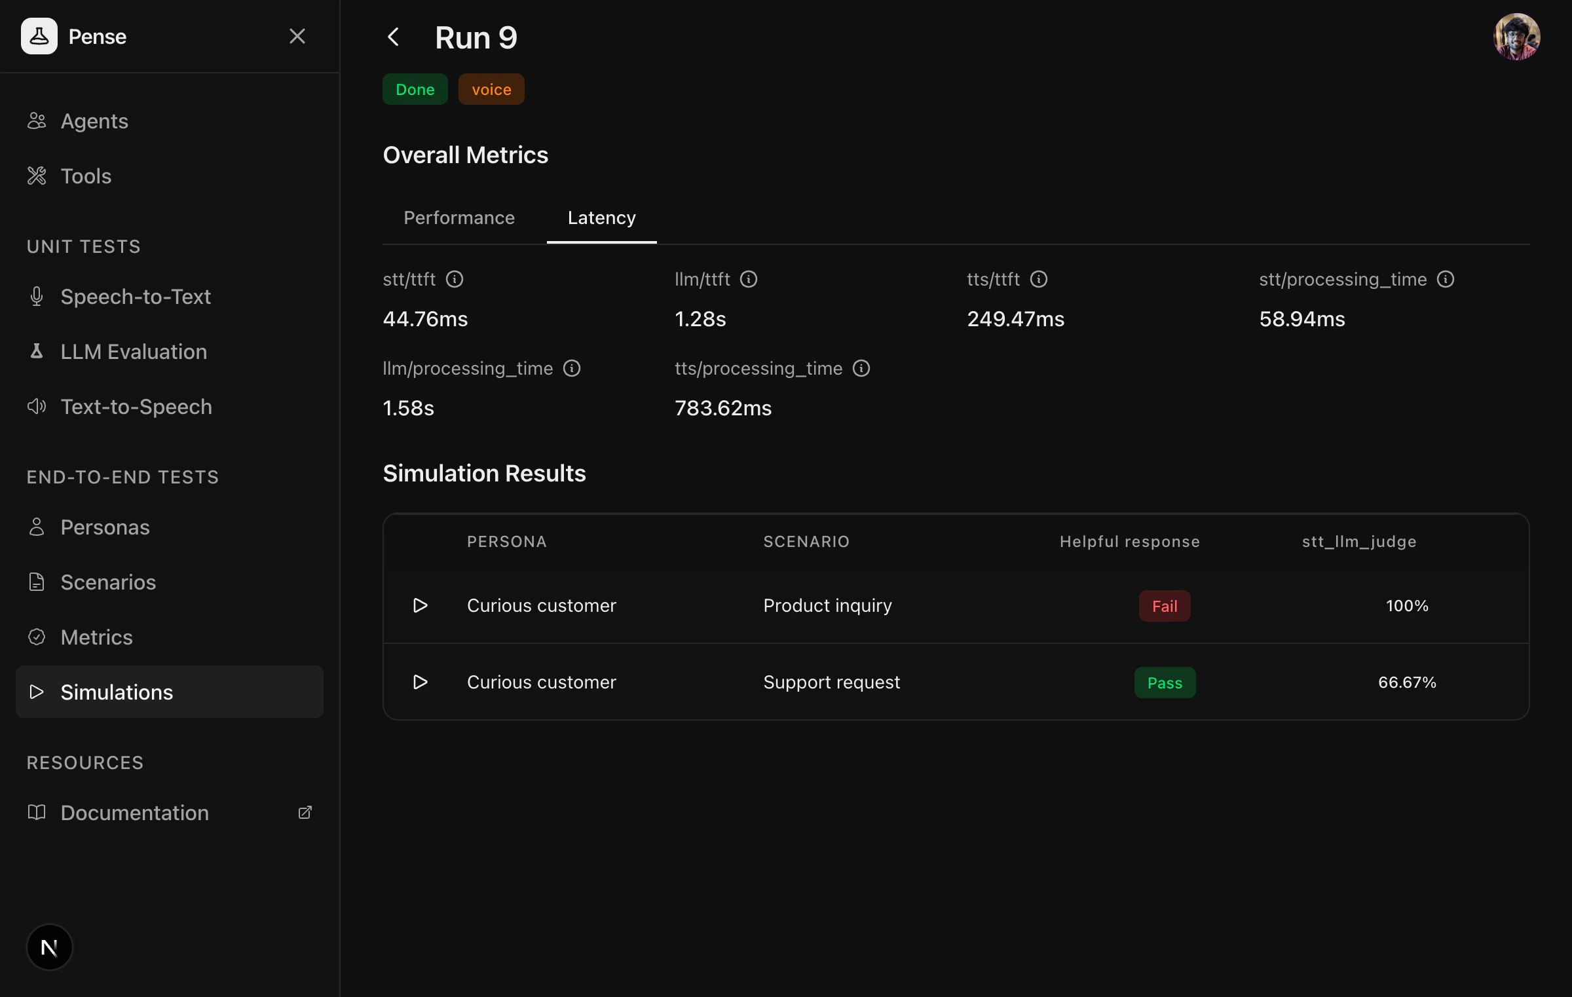
Task: Click the Text-to-Speech speaker icon
Action: pos(36,406)
